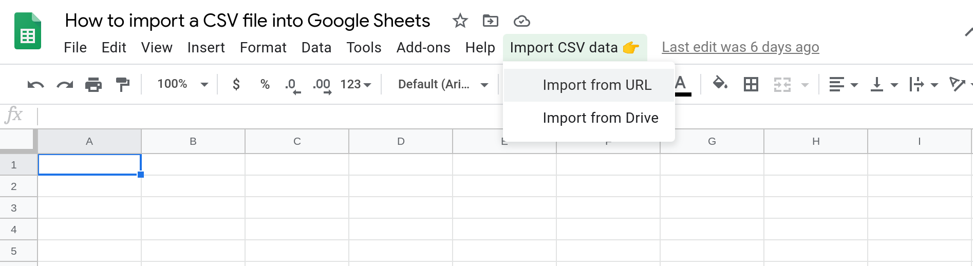The height and width of the screenshot is (266, 973).
Task: Choose Import from URL
Action: (x=589, y=85)
